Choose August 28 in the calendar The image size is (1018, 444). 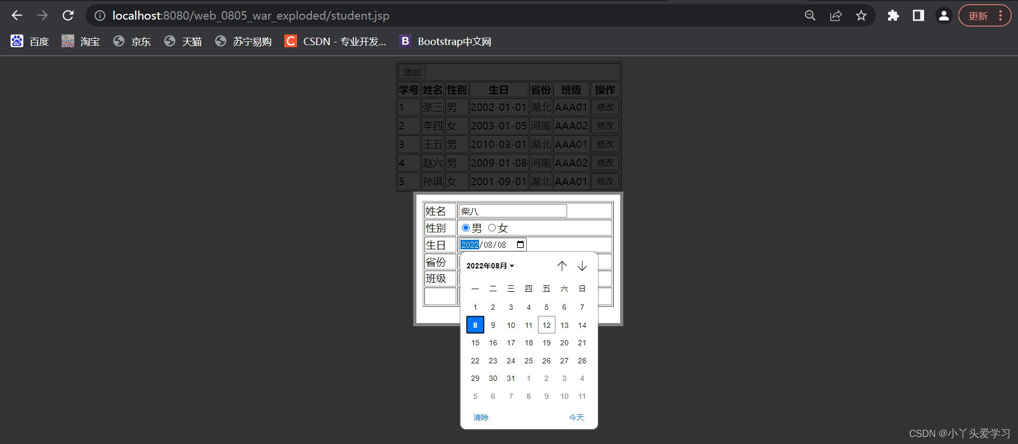point(582,361)
